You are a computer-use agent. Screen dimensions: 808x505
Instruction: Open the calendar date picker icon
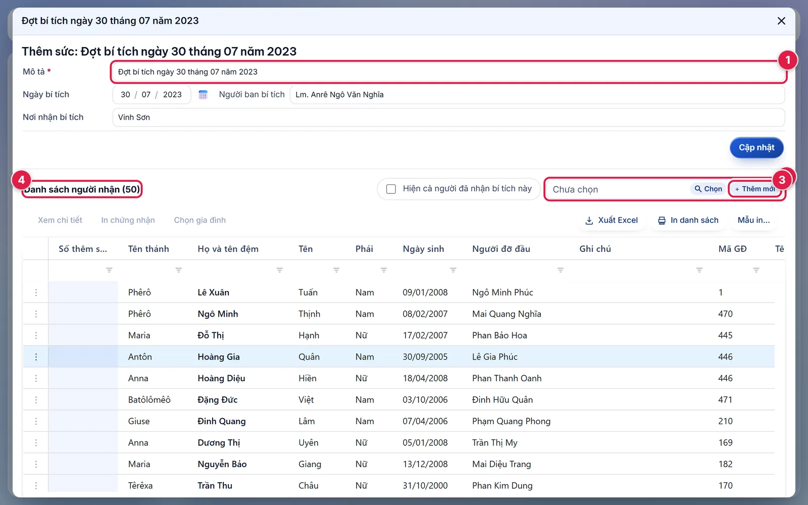pos(203,94)
